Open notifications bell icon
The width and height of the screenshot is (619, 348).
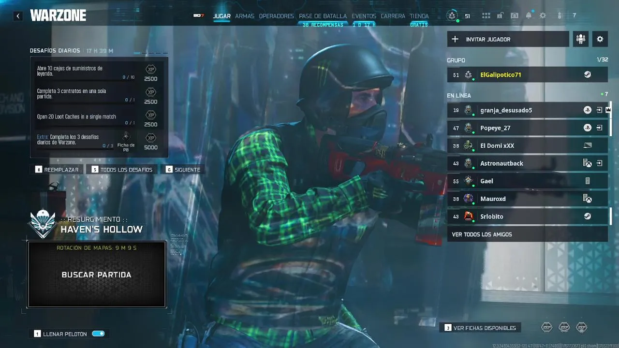(529, 16)
